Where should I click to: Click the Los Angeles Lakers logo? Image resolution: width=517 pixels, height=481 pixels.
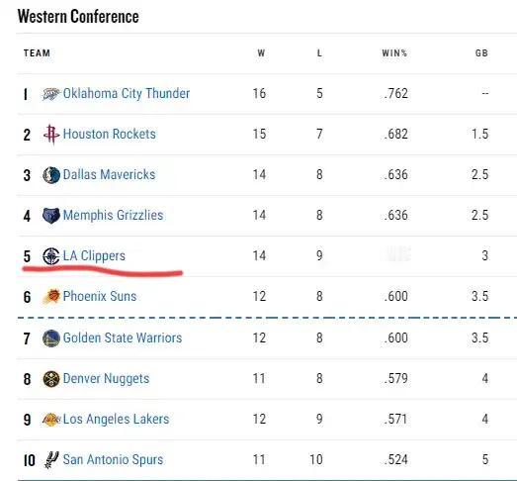(51, 420)
